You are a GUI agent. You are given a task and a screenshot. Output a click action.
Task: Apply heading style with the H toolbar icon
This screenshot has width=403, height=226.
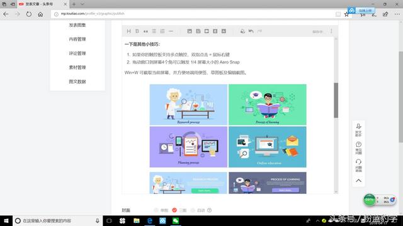click(x=128, y=31)
